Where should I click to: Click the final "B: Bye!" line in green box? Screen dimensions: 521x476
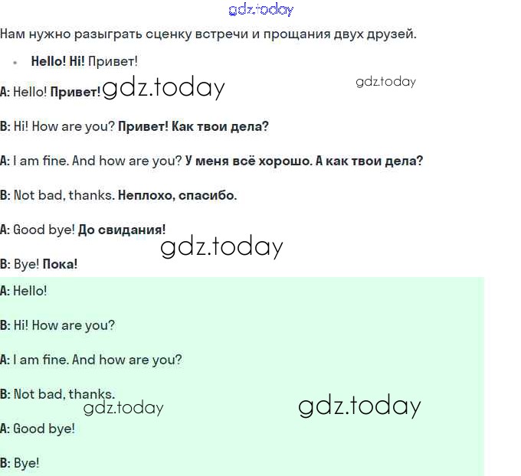point(20,463)
